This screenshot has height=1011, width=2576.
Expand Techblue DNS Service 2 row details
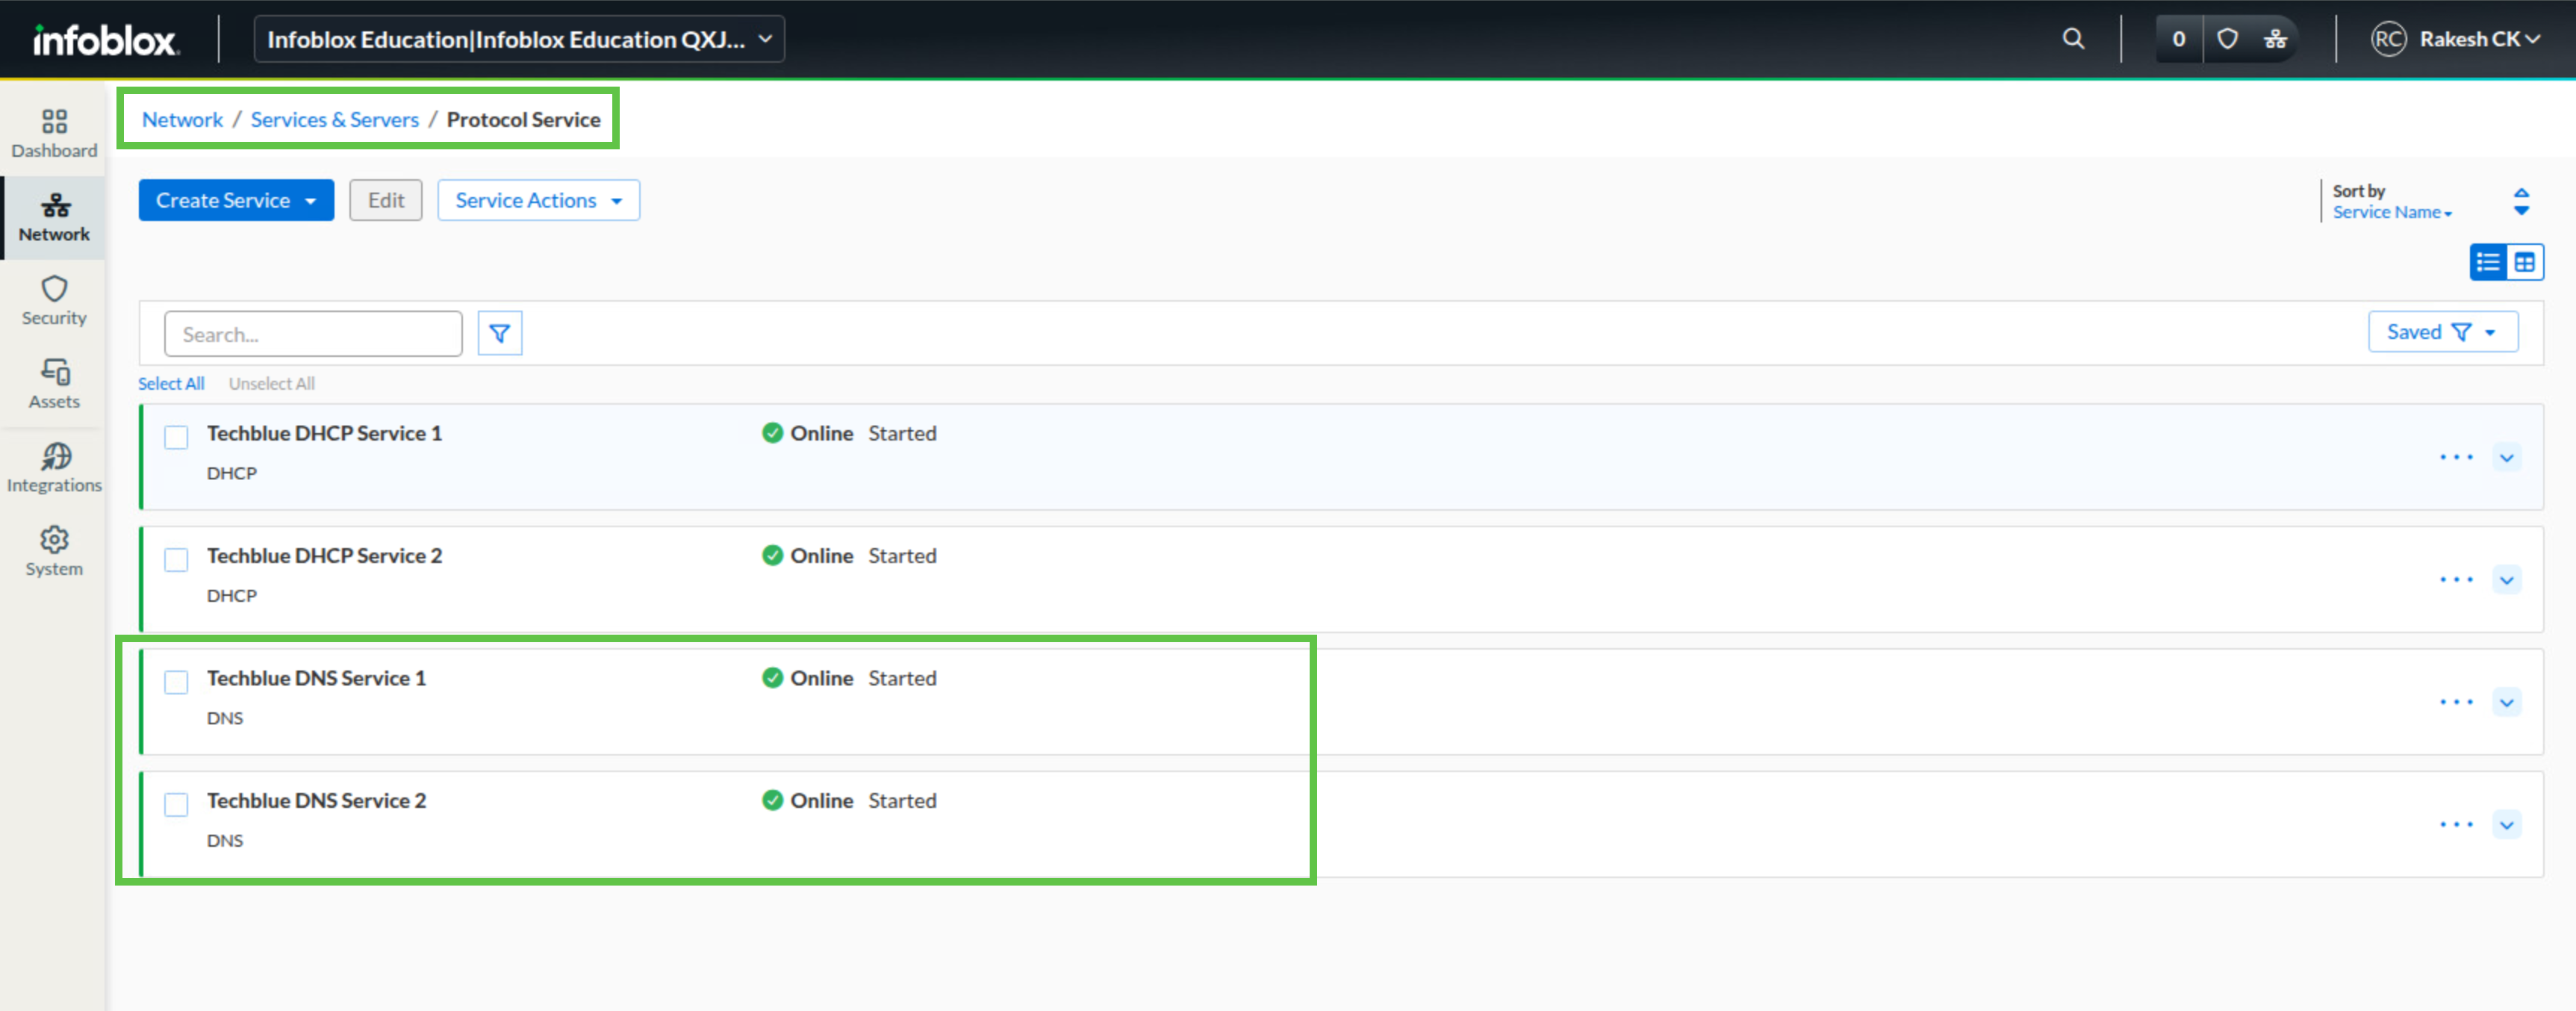pyautogui.click(x=2506, y=824)
